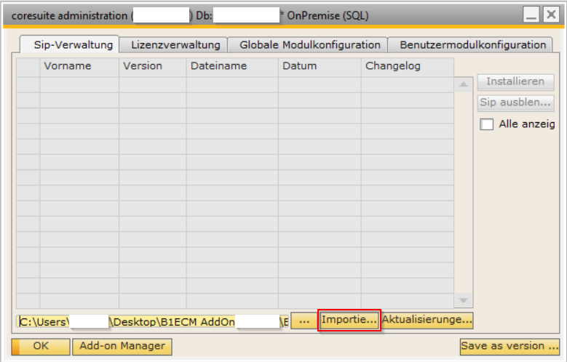Enable the Alle anzeigen checkbox

(x=486, y=124)
